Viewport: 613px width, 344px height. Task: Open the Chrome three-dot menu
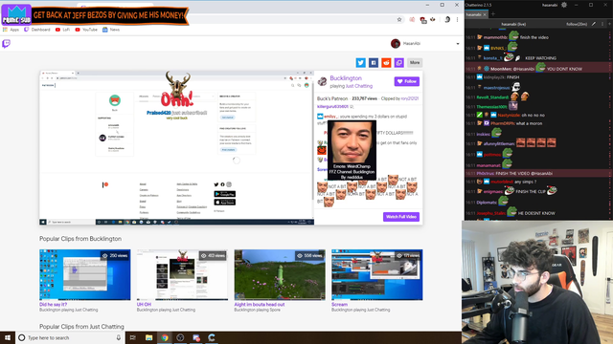click(x=457, y=19)
